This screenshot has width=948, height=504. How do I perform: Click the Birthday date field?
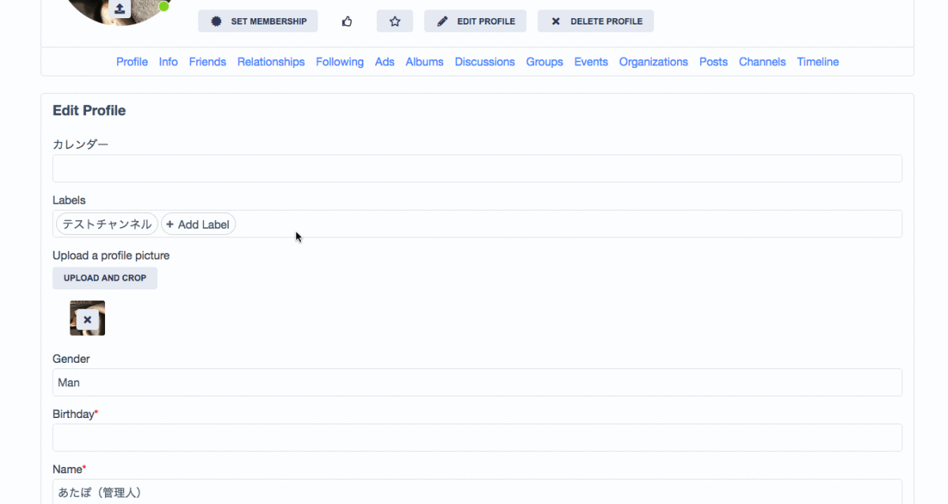477,438
